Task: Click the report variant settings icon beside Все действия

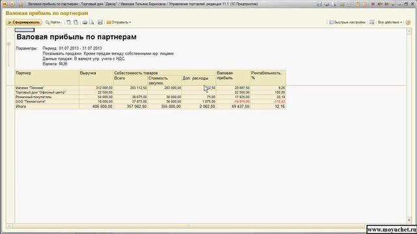Action: [372, 22]
